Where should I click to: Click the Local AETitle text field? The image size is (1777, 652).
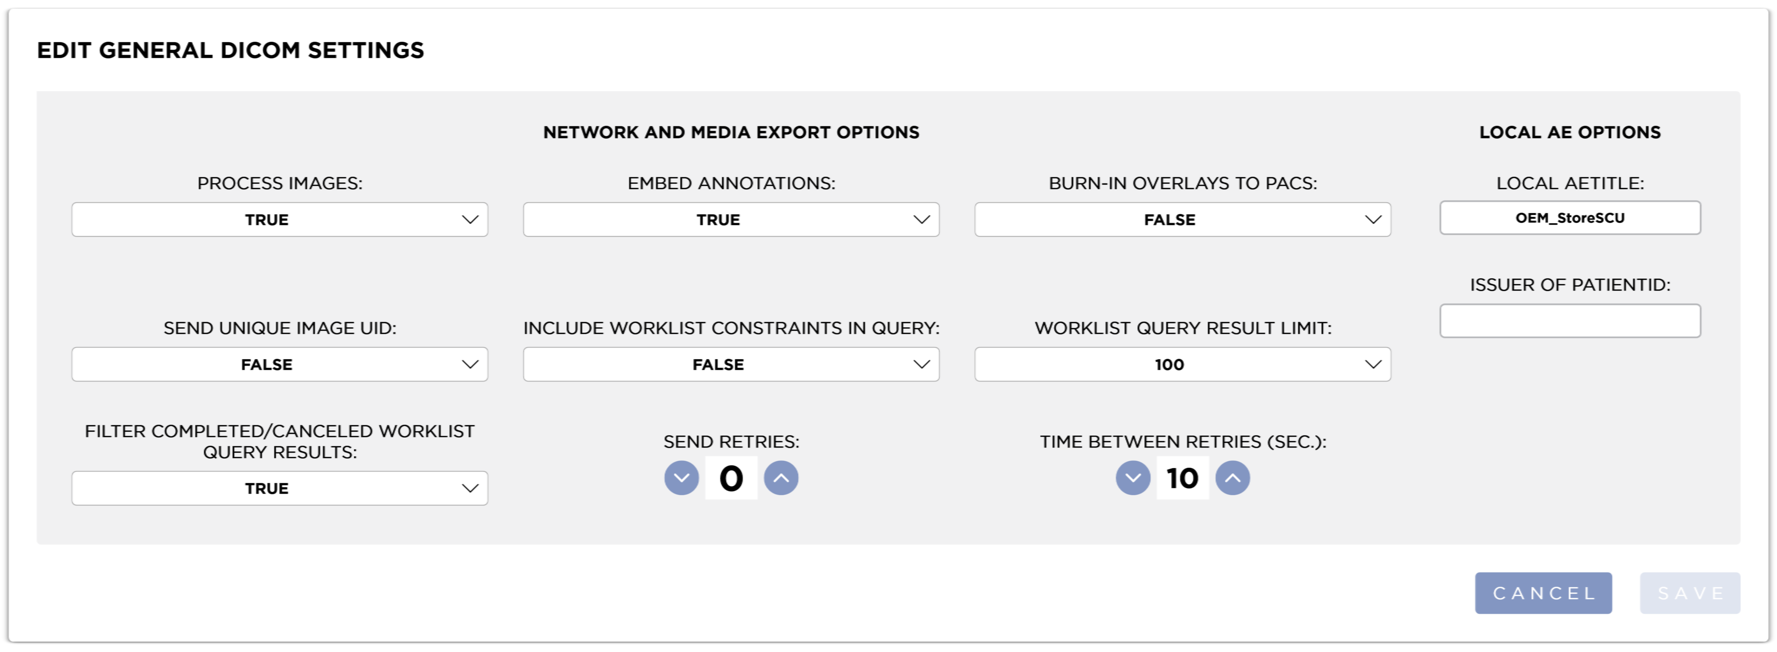coord(1569,218)
